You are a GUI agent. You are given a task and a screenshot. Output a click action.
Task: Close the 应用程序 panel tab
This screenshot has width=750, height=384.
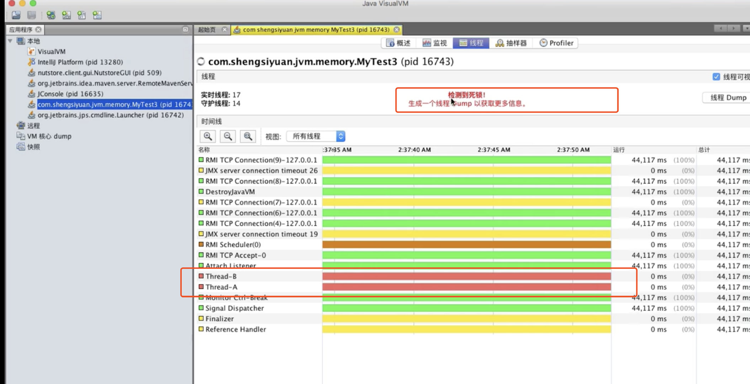click(38, 30)
